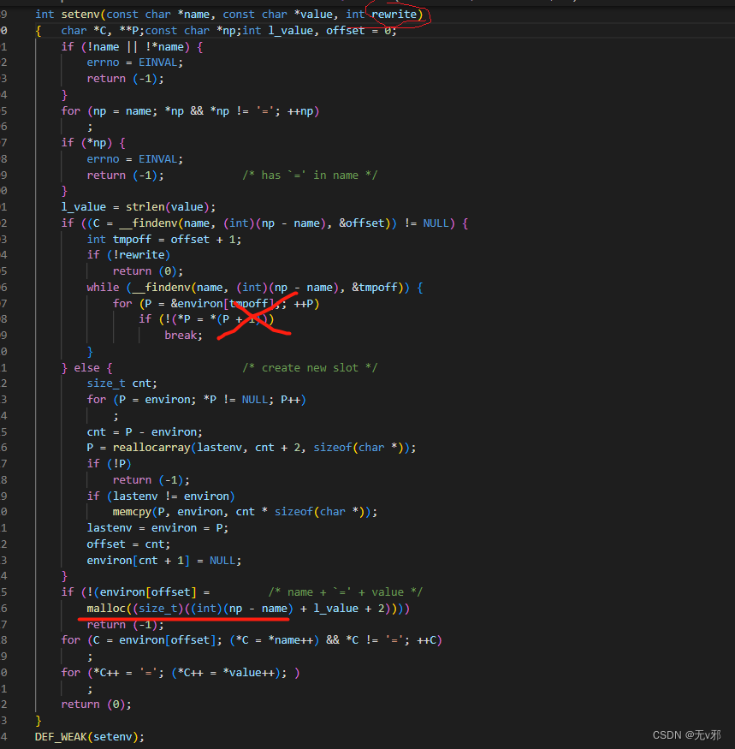Click the 'for (np = name; *np && *np != '=''; ++np)' line
735x749 pixels.
pyautogui.click(x=190, y=110)
